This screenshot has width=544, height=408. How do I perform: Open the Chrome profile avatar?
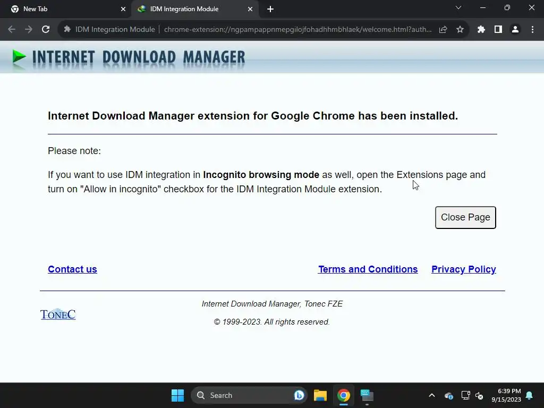point(515,30)
